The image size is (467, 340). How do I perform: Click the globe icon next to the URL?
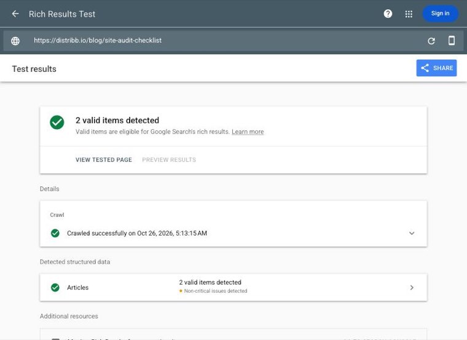point(15,41)
